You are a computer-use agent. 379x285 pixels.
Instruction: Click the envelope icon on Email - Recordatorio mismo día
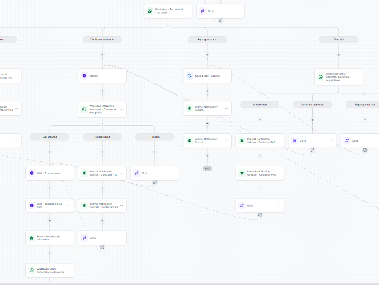[x=32, y=238]
